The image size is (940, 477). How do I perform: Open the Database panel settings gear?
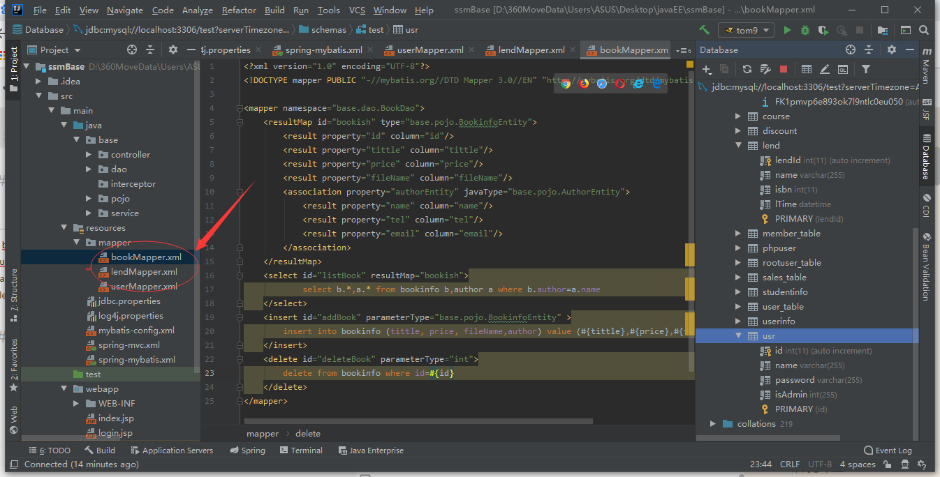point(891,50)
